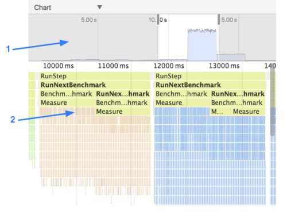This screenshot has width=287, height=214.
Task: Select left RunNextBenchmark bar under first RunStep
Action: 95,85
